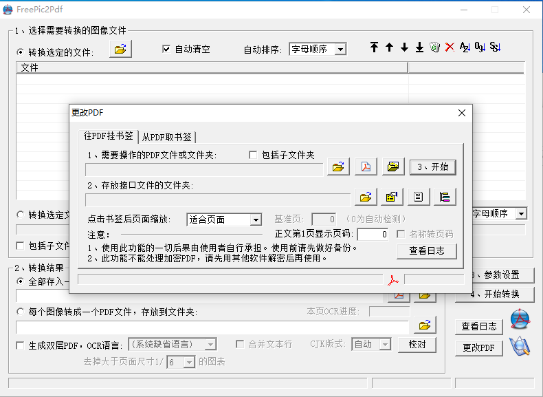Click the text document icon button in dialog
This screenshot has width=543, height=397.
(419, 197)
